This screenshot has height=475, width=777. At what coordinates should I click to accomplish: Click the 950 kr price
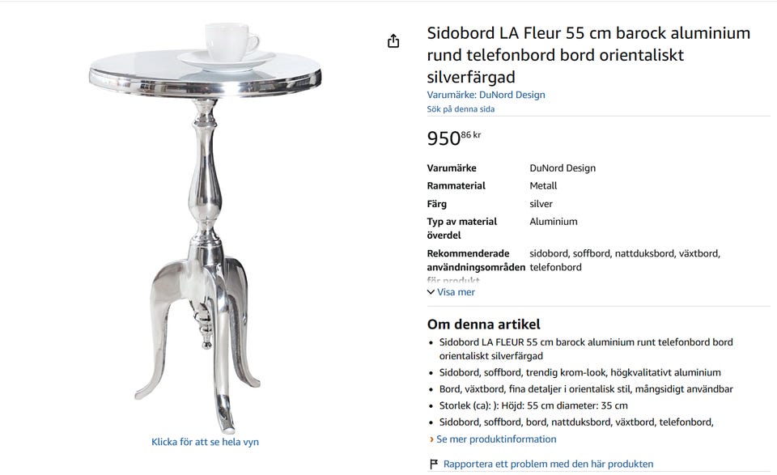pyautogui.click(x=453, y=138)
